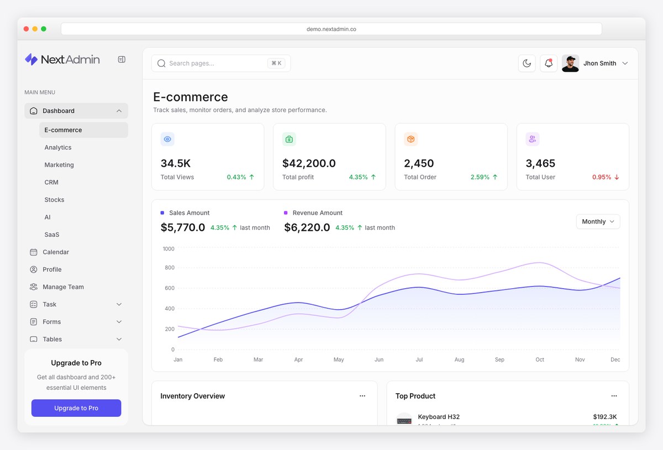Click the Total Order box icon
The image size is (663, 450).
tap(411, 139)
